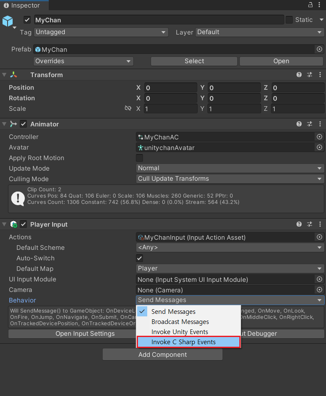
Task: Choose Send Messages from the Behavior list
Action: tap(188, 312)
